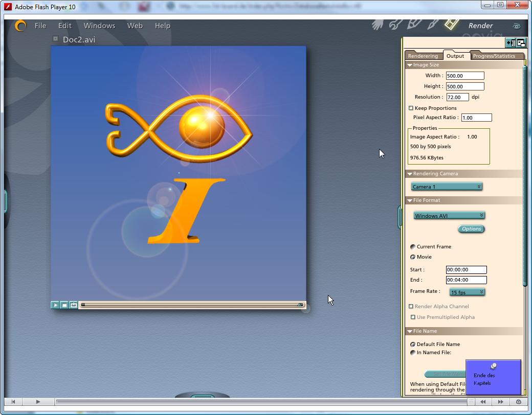Click the Options button under File Format
Viewport: 532px width, 415px height.
coord(471,229)
